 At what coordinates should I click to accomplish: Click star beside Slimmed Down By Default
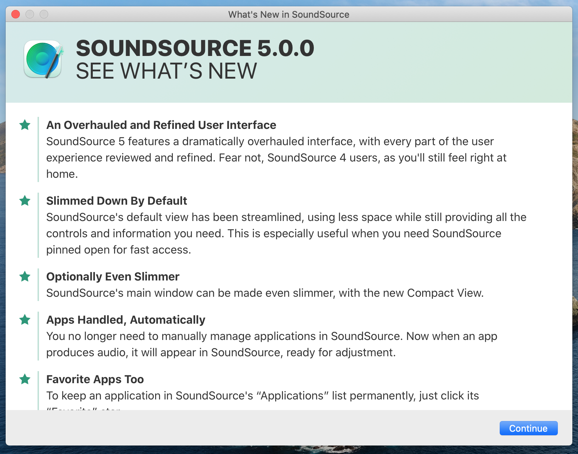click(x=25, y=200)
